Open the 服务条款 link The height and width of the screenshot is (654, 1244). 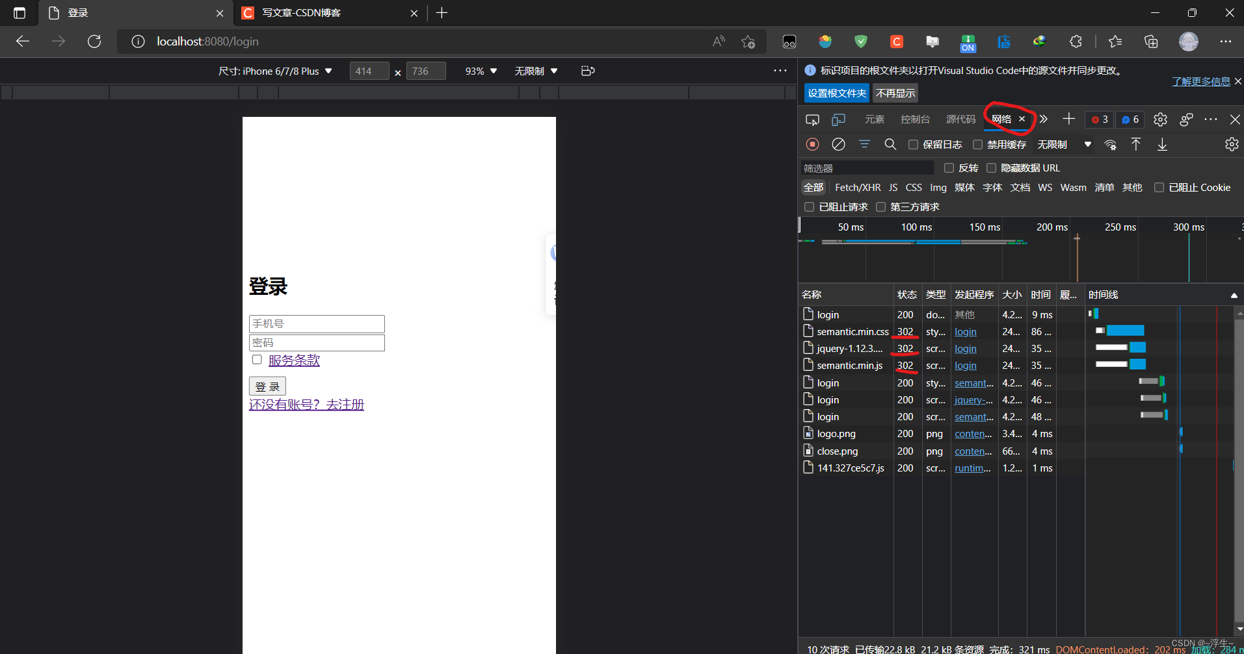coord(294,360)
